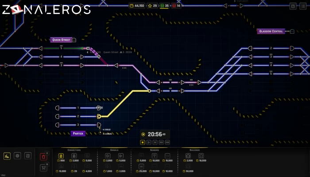Open the top-right list menu button
Screen dimensions: 310x177
(x=303, y=6)
